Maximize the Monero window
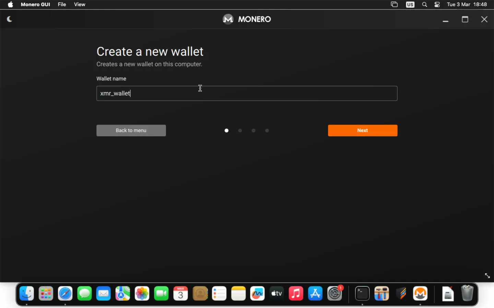494x308 pixels. 465,19
